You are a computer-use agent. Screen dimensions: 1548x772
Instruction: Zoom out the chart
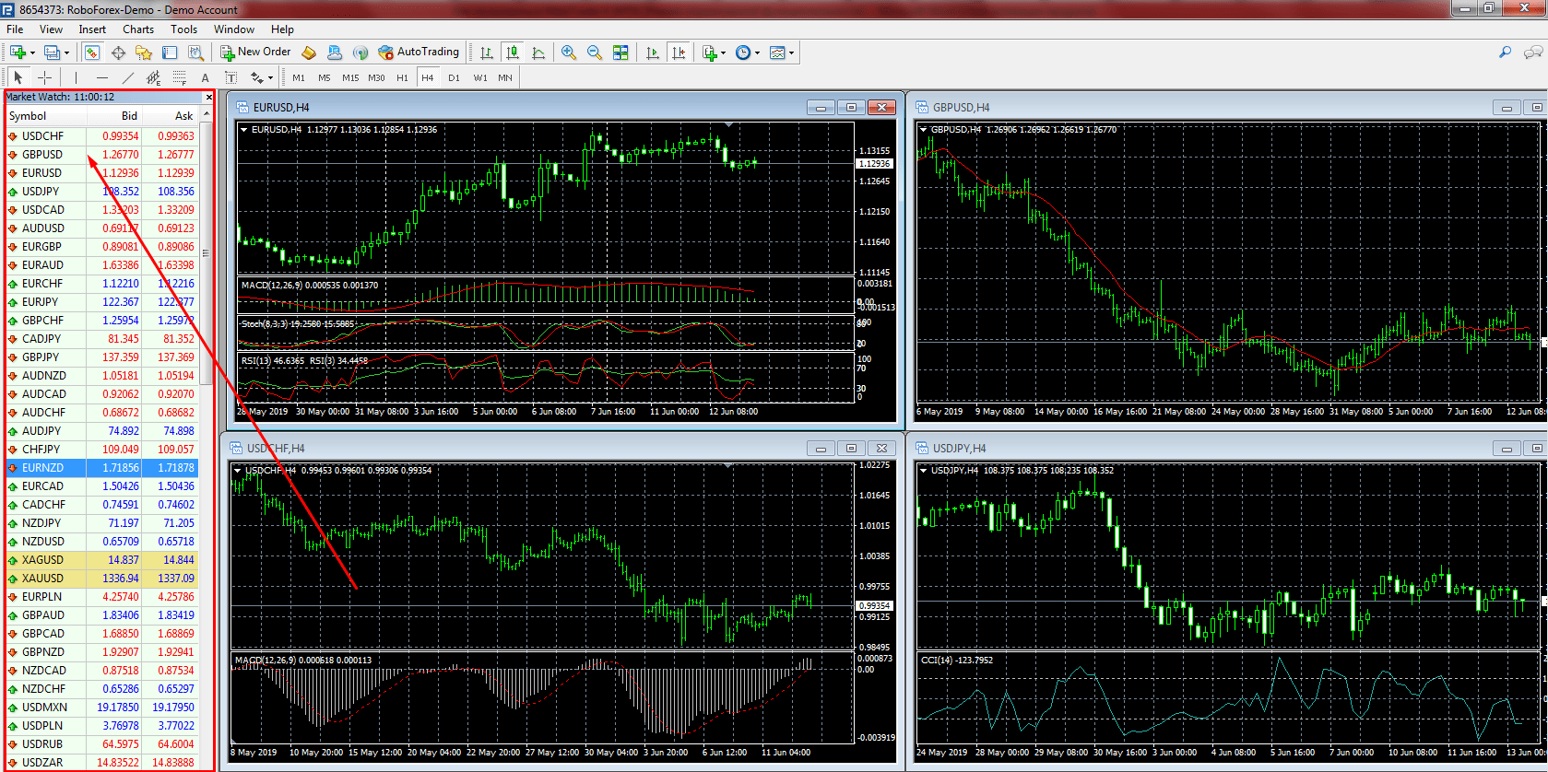click(x=595, y=53)
